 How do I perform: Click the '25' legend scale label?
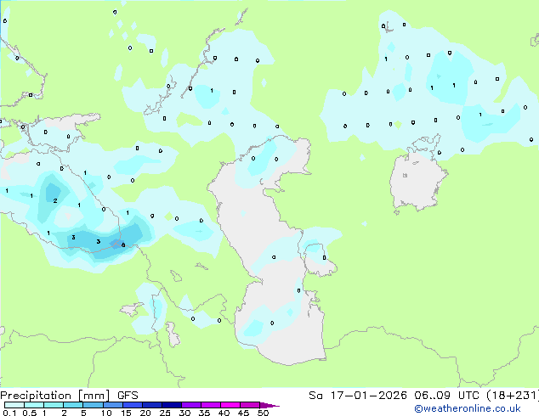[x=165, y=413]
